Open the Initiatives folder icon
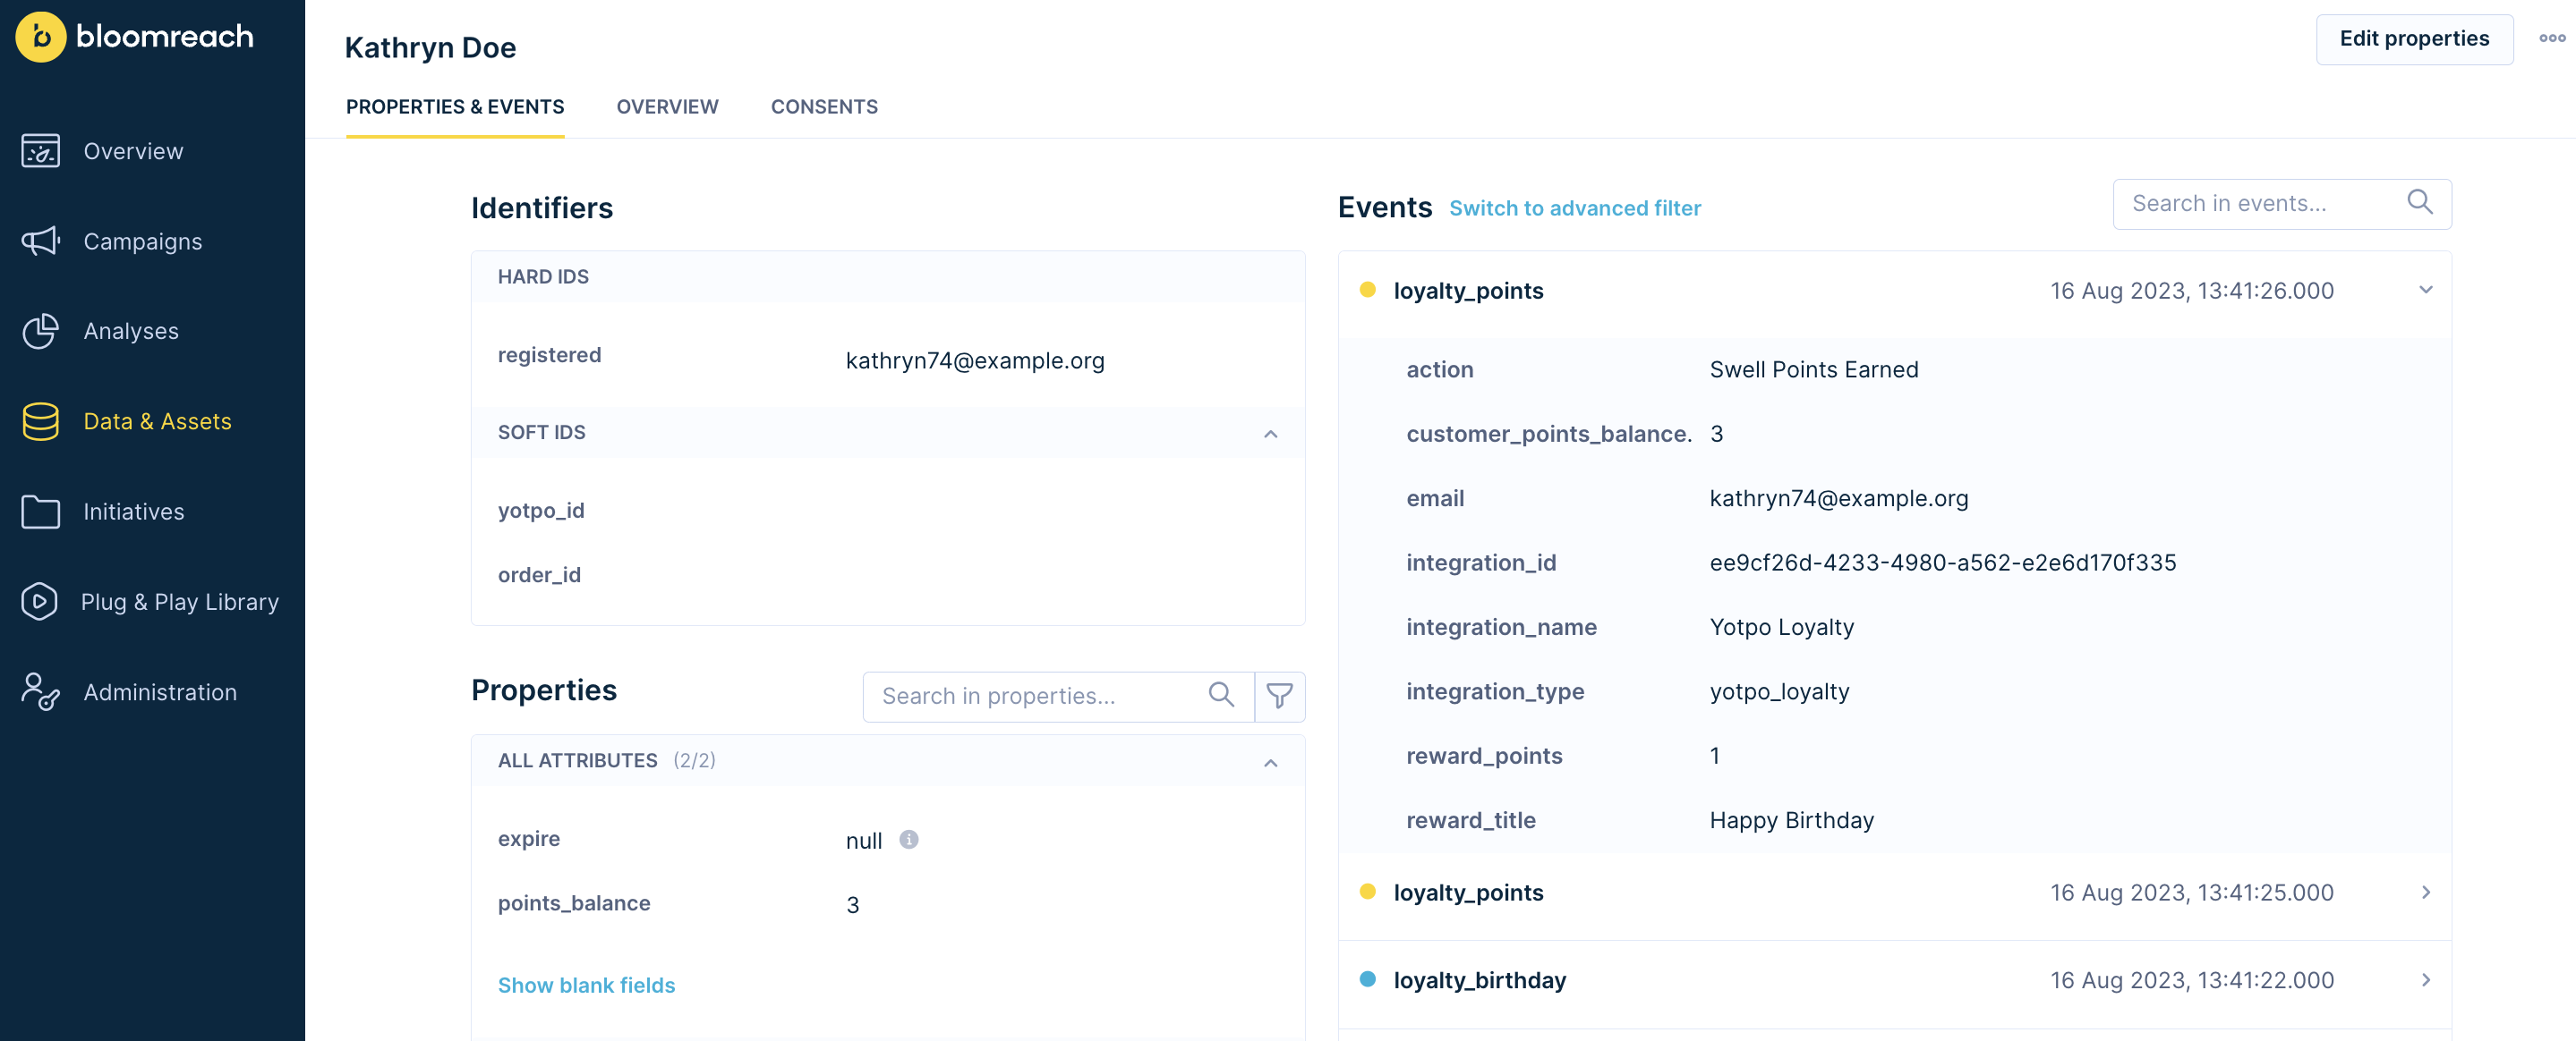The image size is (2576, 1041). (x=41, y=512)
